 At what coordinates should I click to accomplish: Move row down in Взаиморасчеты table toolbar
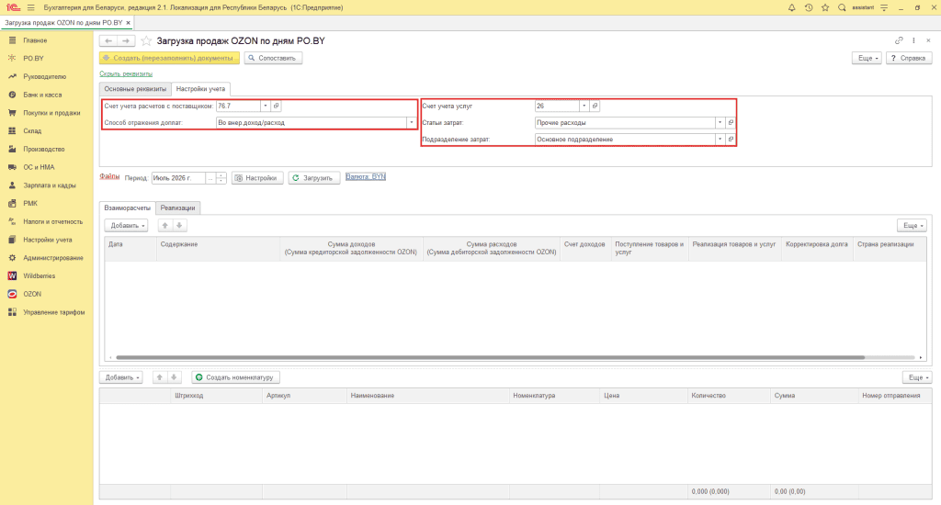point(179,226)
